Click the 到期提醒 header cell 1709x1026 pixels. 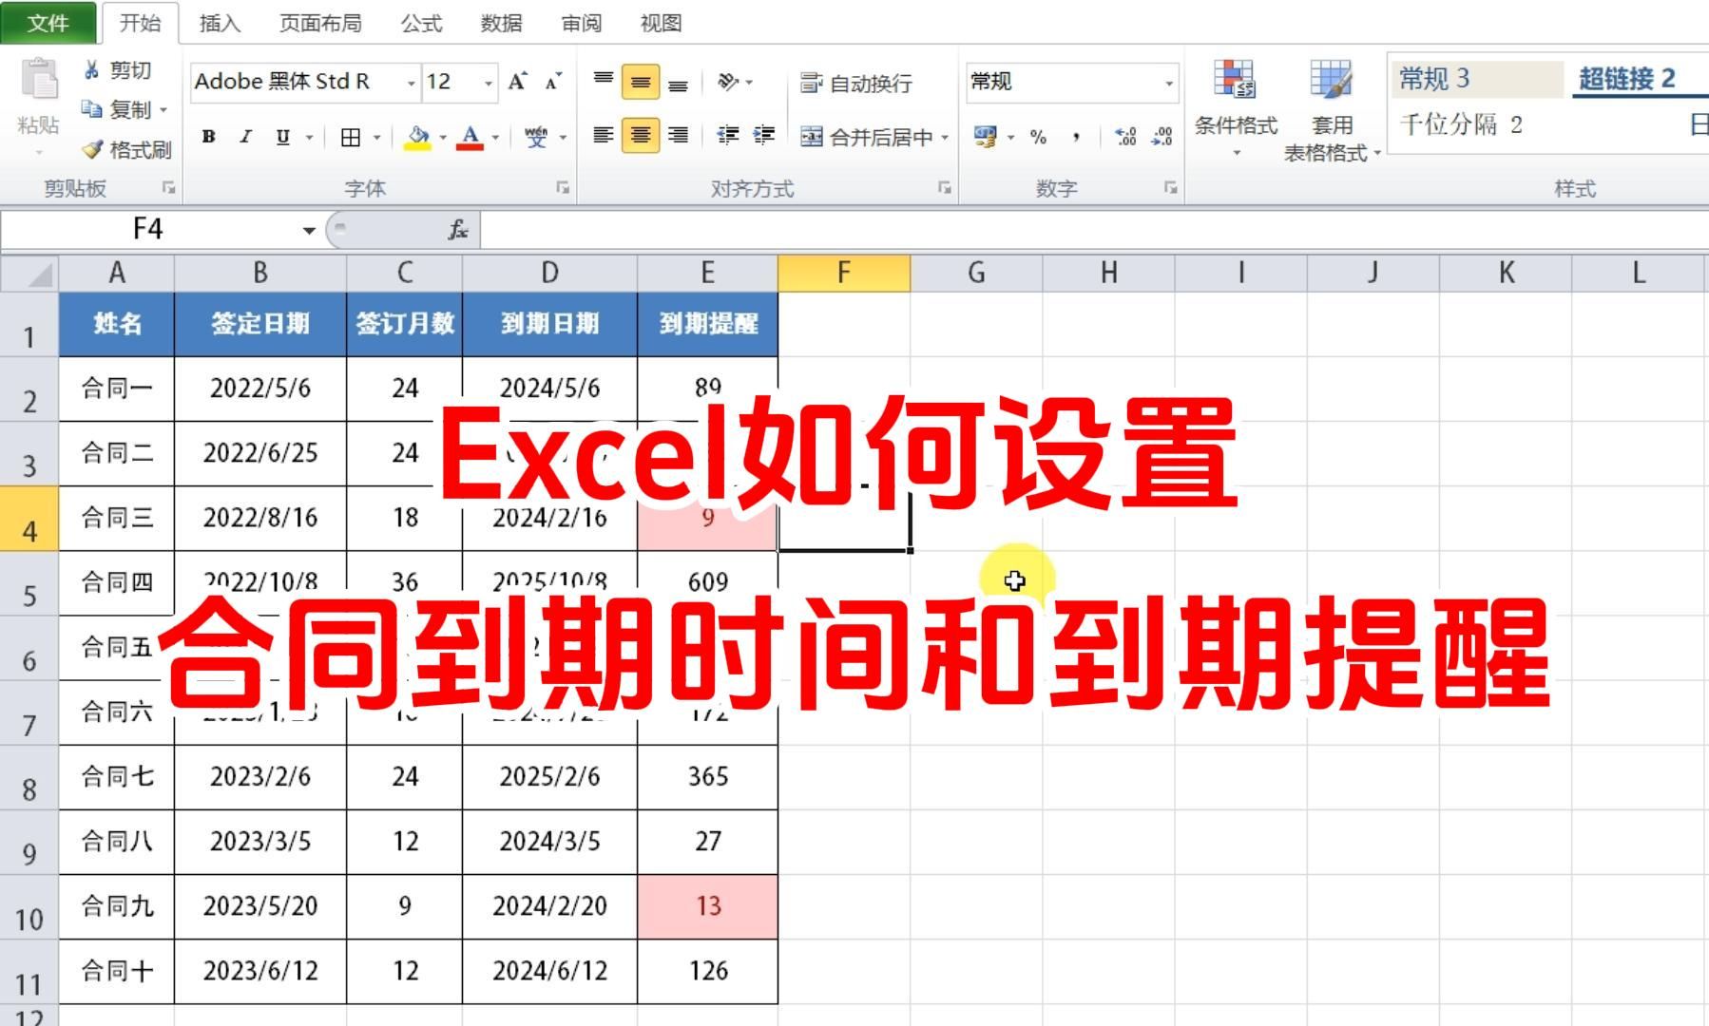pyautogui.click(x=708, y=324)
